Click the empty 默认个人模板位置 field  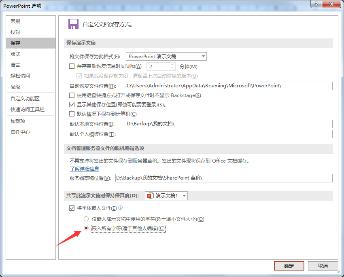(229, 134)
